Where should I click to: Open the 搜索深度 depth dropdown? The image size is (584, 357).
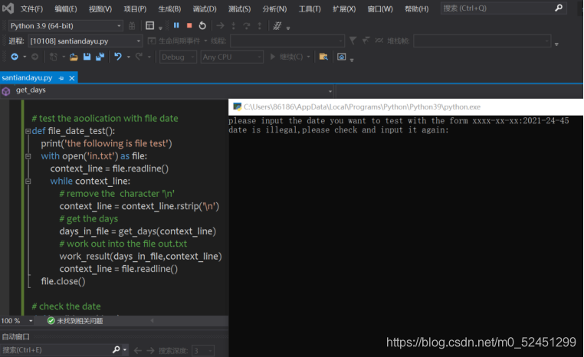pyautogui.click(x=203, y=350)
